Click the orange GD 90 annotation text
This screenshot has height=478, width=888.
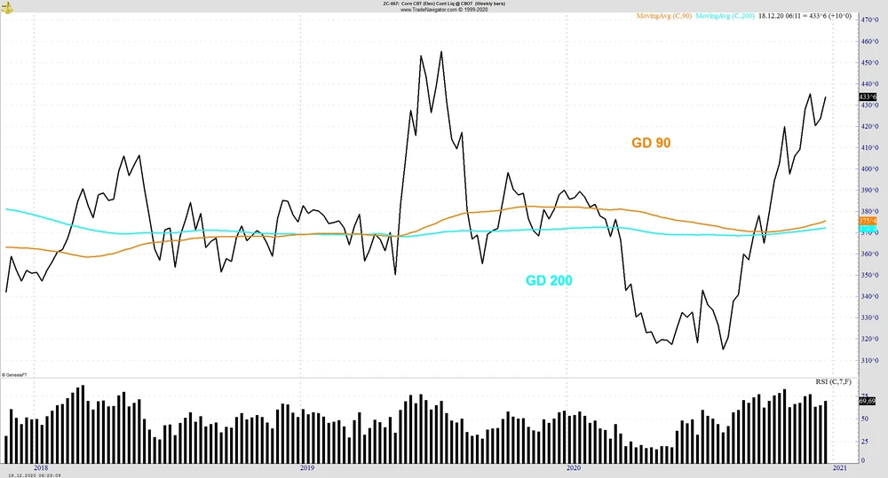pos(650,142)
